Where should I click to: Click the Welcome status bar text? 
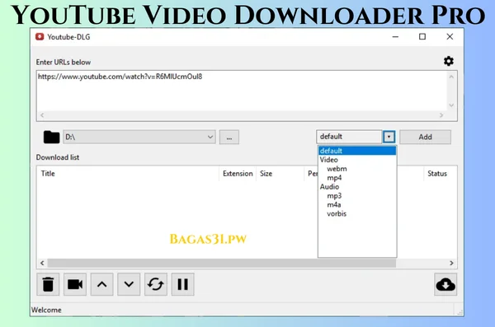(46, 310)
